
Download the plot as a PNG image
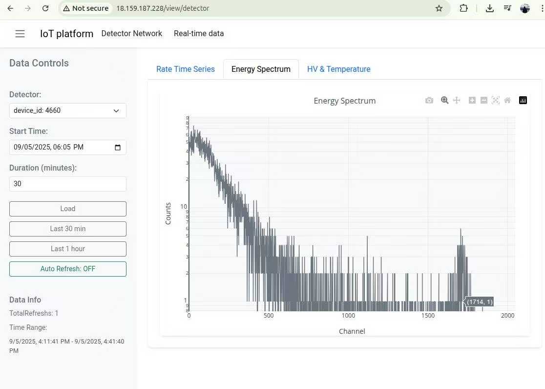pos(429,100)
